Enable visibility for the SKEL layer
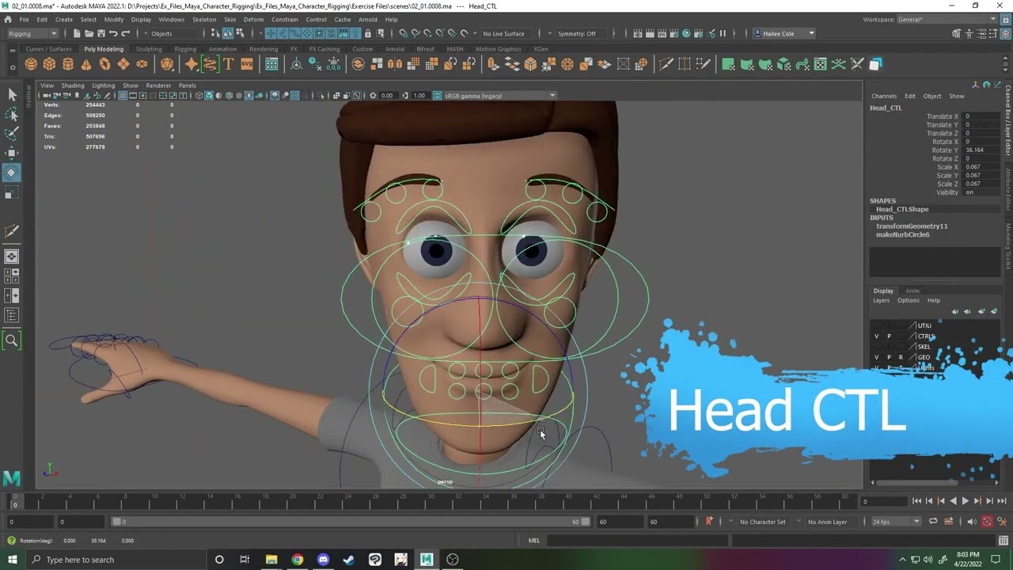1013x570 pixels. click(x=876, y=346)
